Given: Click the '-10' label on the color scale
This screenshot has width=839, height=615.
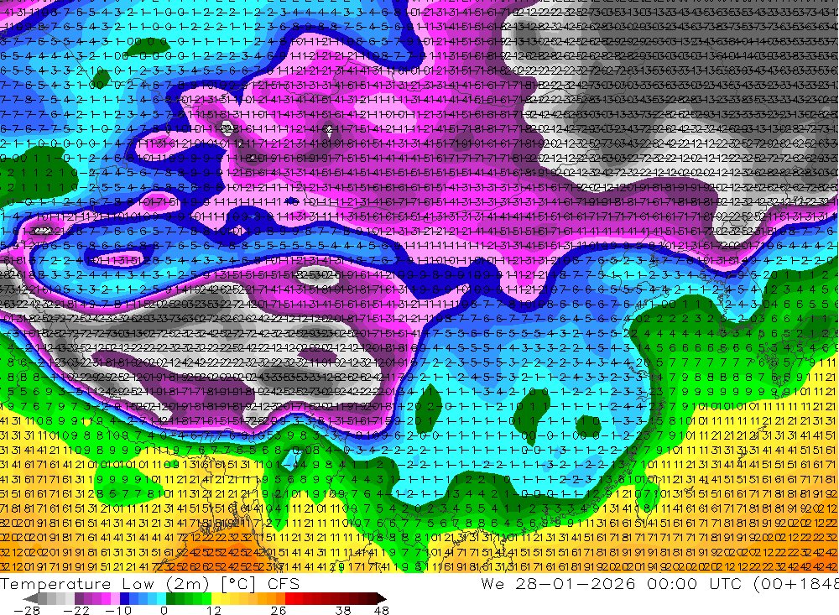Looking at the screenshot, I should click(117, 610).
